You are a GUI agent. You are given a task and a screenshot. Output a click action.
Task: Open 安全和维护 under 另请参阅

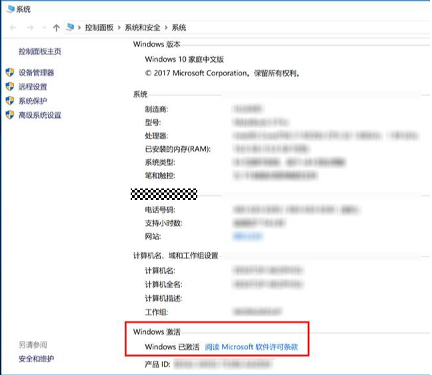click(36, 359)
